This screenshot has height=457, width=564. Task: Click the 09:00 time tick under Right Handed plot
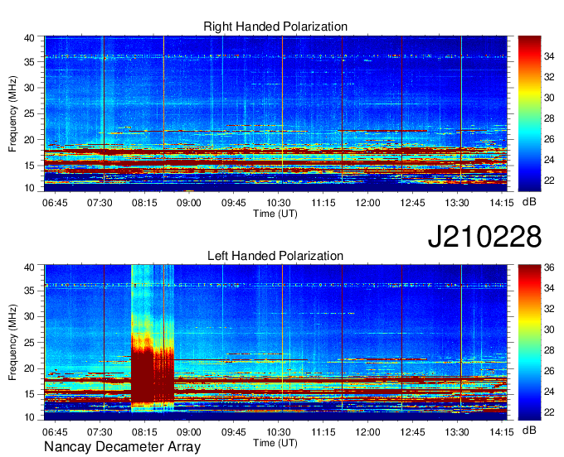(189, 203)
